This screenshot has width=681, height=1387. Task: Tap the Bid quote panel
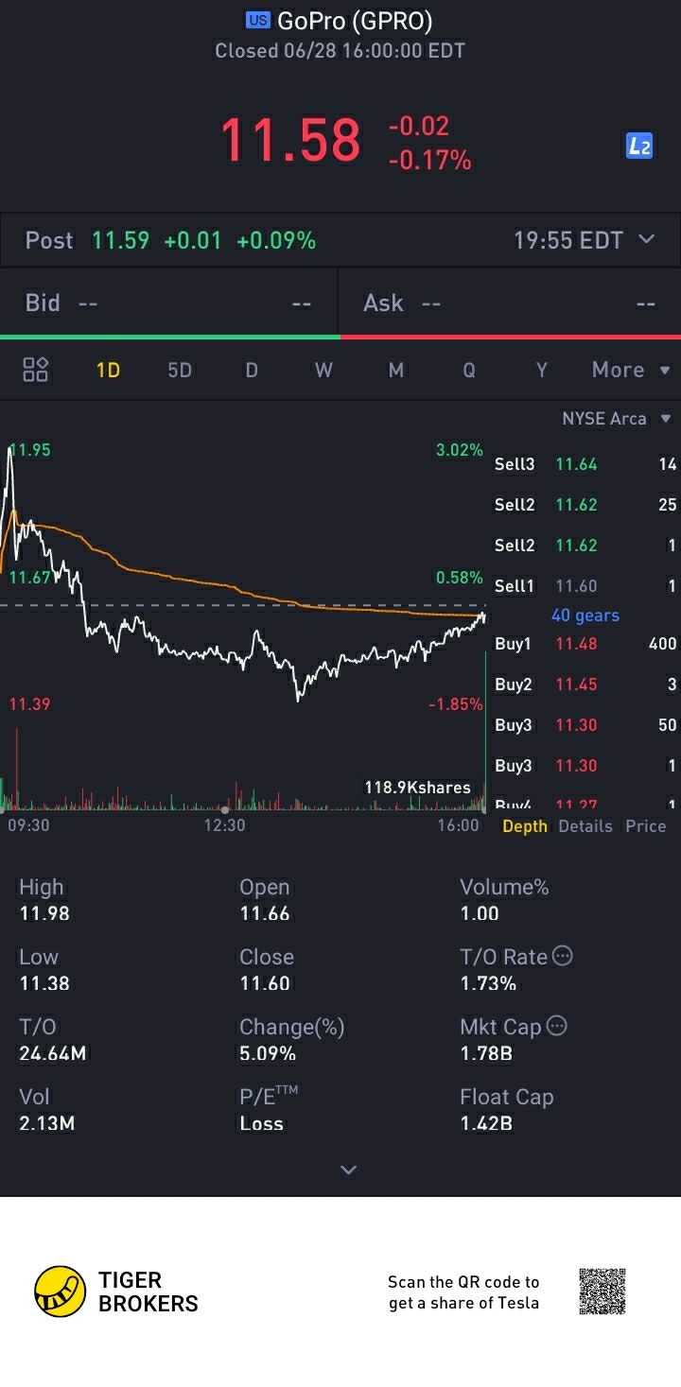click(169, 303)
